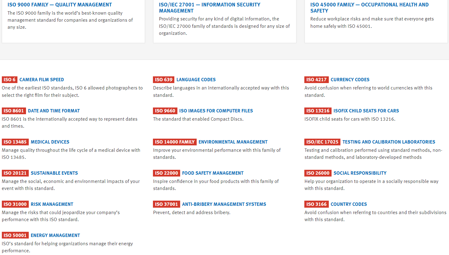449x255 pixels.
Task: Open ISO/IEC 27001 Information Security Management heading
Action: pos(210,8)
